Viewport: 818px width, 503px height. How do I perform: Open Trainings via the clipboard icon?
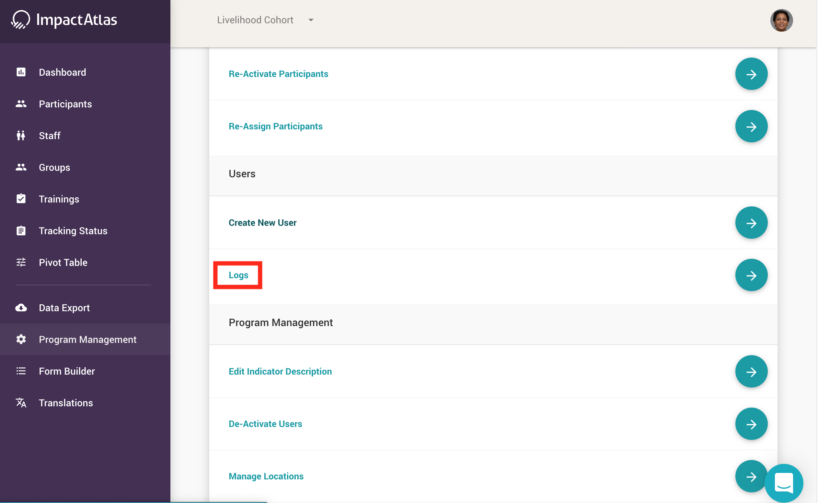[x=21, y=199]
